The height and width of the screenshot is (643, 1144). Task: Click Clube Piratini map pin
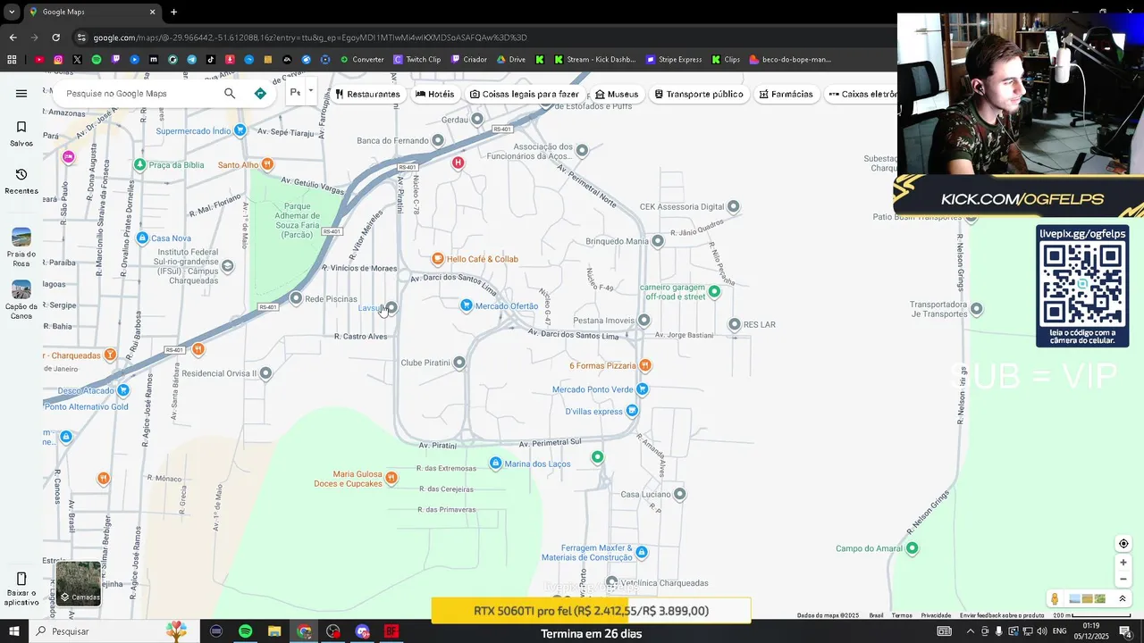tap(459, 363)
